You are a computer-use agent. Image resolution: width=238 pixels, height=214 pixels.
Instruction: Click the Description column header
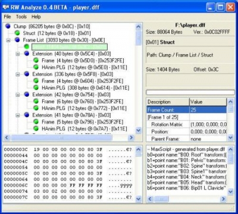tap(168, 102)
